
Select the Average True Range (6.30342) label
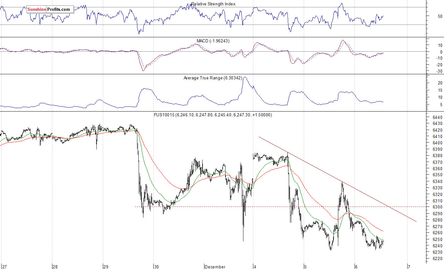coord(213,78)
